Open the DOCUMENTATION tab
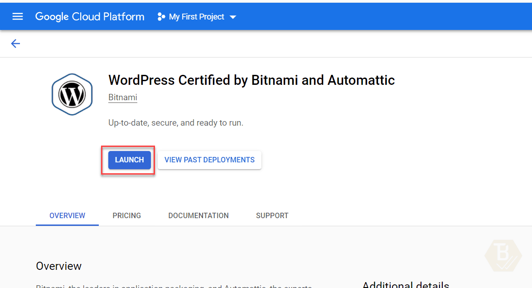532x288 pixels. (x=198, y=215)
